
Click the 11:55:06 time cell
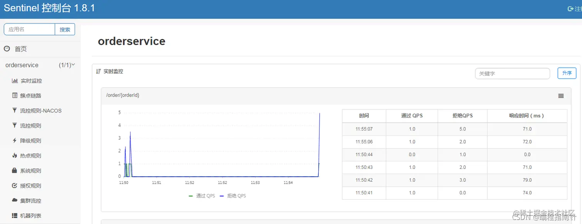tap(364, 142)
